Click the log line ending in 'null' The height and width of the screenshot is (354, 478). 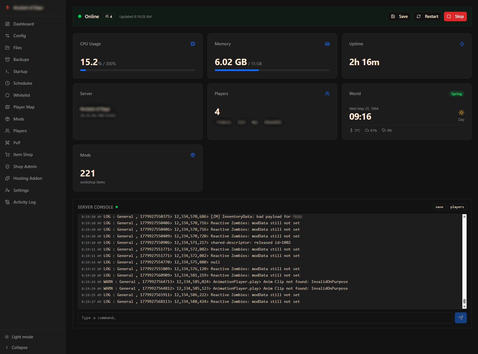point(150,262)
